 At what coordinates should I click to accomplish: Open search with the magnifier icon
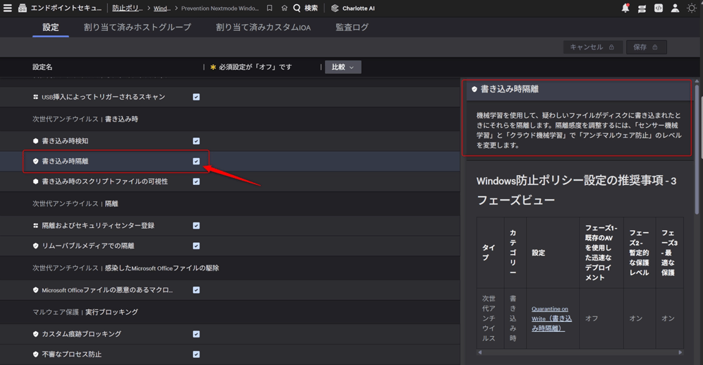[297, 8]
